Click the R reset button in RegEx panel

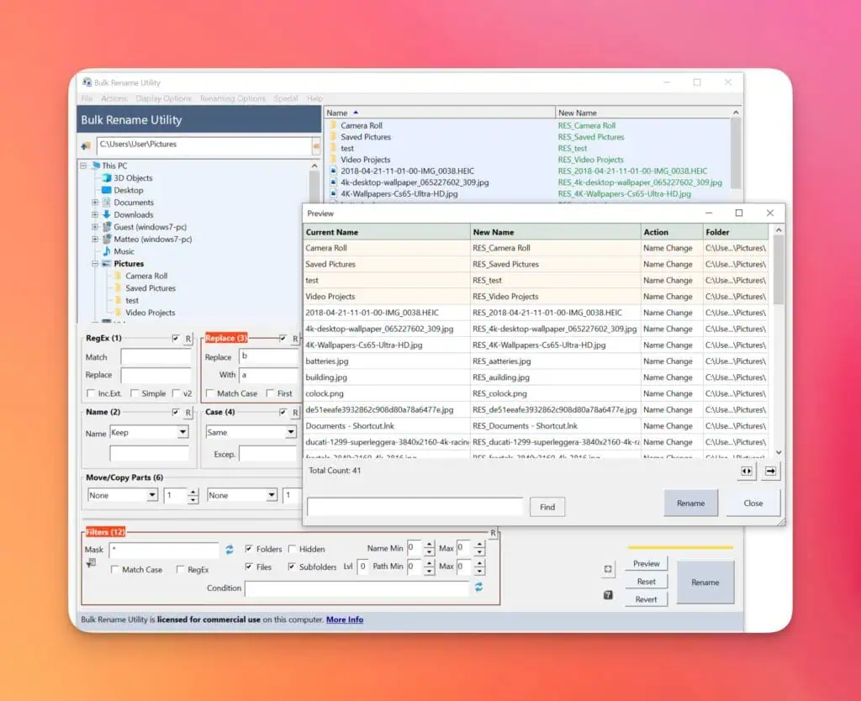coord(188,339)
